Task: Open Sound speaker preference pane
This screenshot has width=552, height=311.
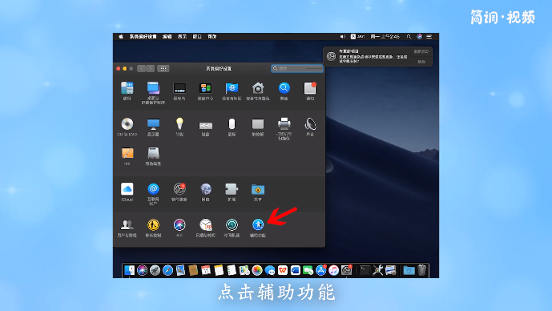Action: [310, 124]
